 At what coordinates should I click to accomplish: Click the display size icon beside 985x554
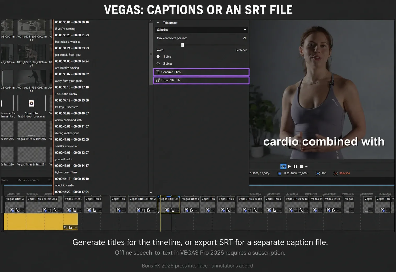[x=336, y=174]
